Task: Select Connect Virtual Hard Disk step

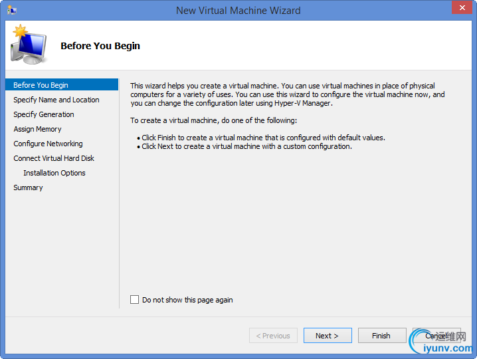Action: [54, 158]
